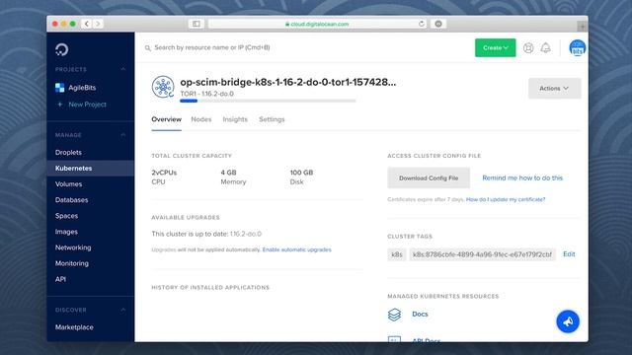Open Marketplace in the sidebar

(x=74, y=327)
